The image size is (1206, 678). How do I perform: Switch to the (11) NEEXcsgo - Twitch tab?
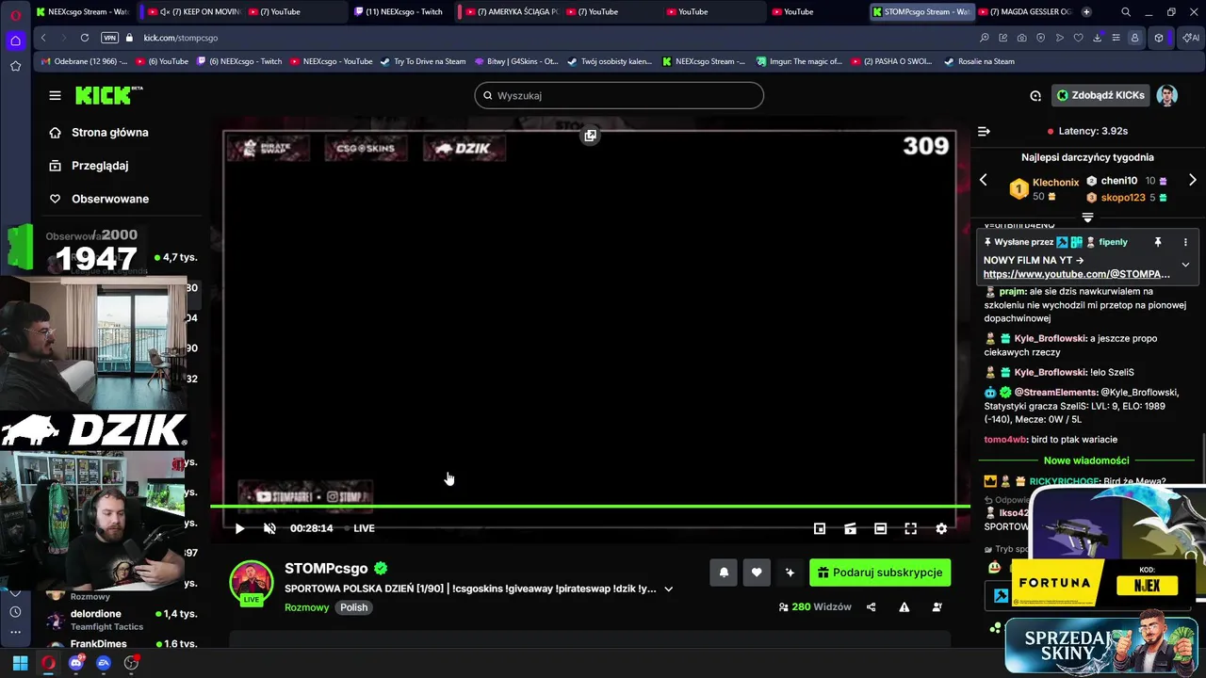(403, 11)
